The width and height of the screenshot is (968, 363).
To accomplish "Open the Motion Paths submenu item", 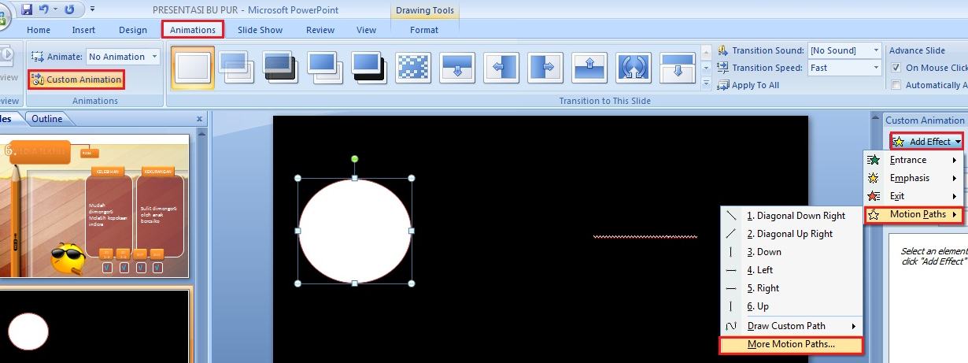I will (914, 214).
